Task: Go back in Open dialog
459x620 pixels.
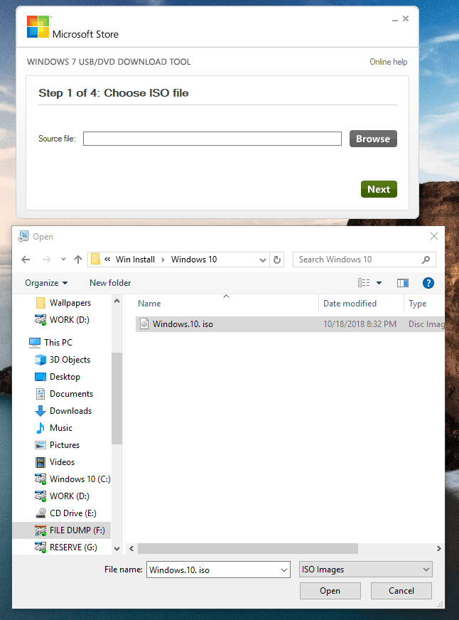Action: point(26,260)
